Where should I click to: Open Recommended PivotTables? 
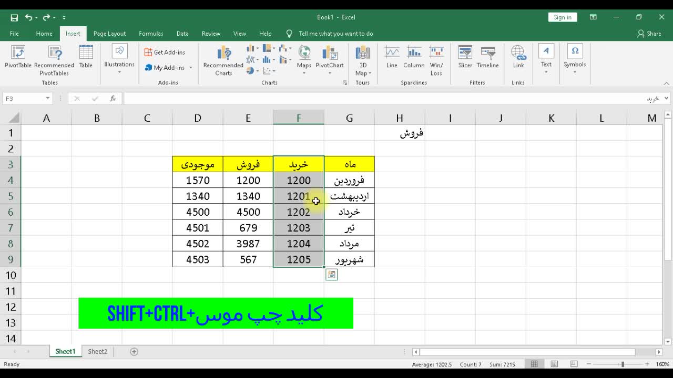tap(54, 61)
